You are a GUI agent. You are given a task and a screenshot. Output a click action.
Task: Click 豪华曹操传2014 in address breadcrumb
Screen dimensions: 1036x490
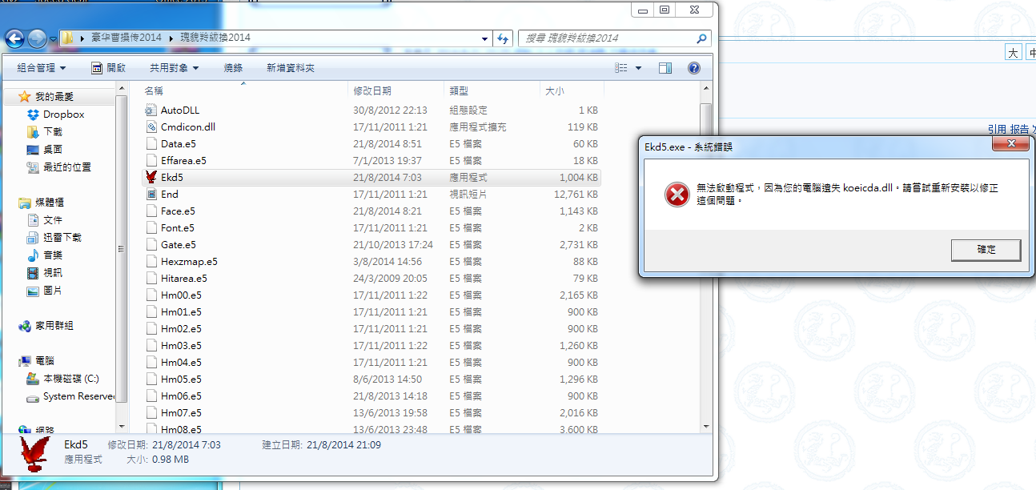(x=126, y=38)
